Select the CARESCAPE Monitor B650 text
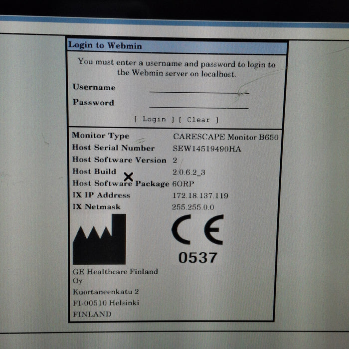The height and width of the screenshot is (349, 349). click(225, 136)
